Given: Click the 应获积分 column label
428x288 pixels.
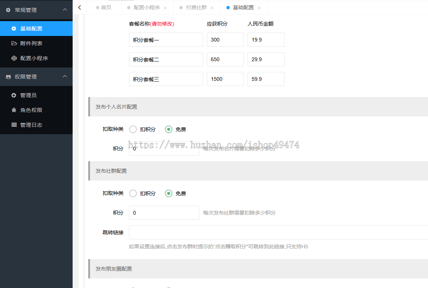Looking at the screenshot, I should pyautogui.click(x=217, y=24).
